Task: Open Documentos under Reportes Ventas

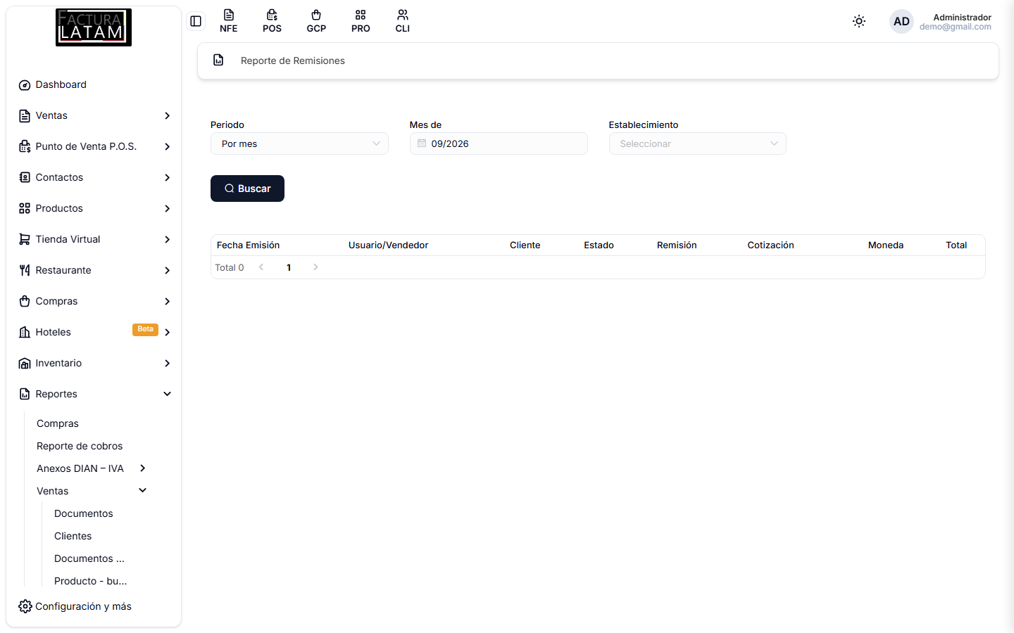Action: click(84, 513)
